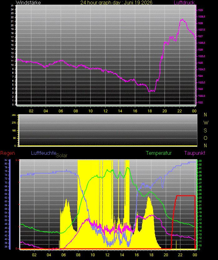Click the 02 hour label under the bottom chart
The width and height of the screenshot is (218, 260).
(34, 255)
